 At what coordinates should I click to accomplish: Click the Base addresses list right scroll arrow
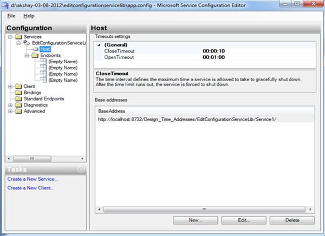(x=310, y=209)
